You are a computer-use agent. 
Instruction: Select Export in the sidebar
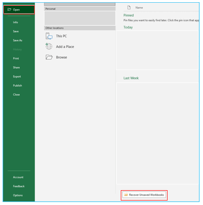pyautogui.click(x=17, y=77)
